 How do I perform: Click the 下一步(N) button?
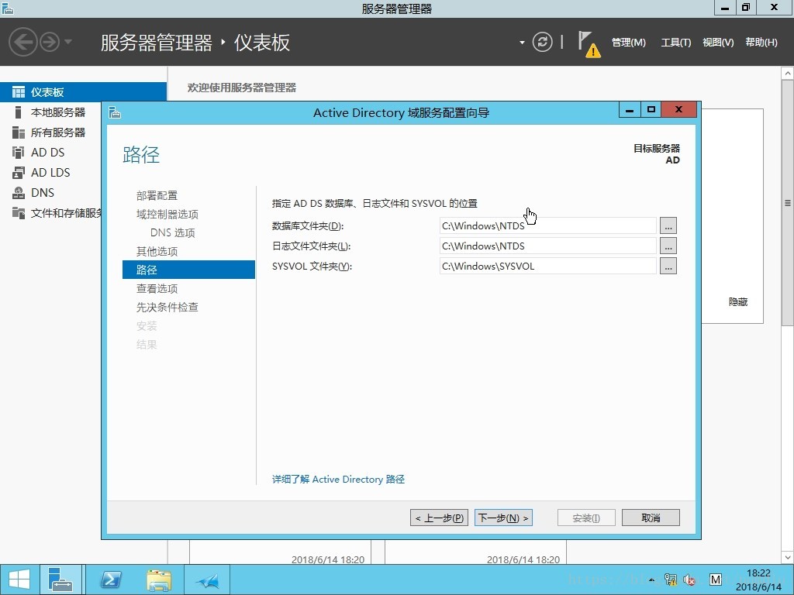(x=503, y=518)
